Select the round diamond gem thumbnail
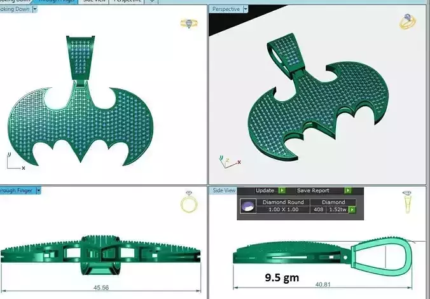Viewport: 430px width, 299px height. pos(248,206)
